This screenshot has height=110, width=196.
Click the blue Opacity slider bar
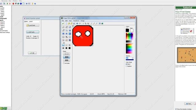(130, 60)
